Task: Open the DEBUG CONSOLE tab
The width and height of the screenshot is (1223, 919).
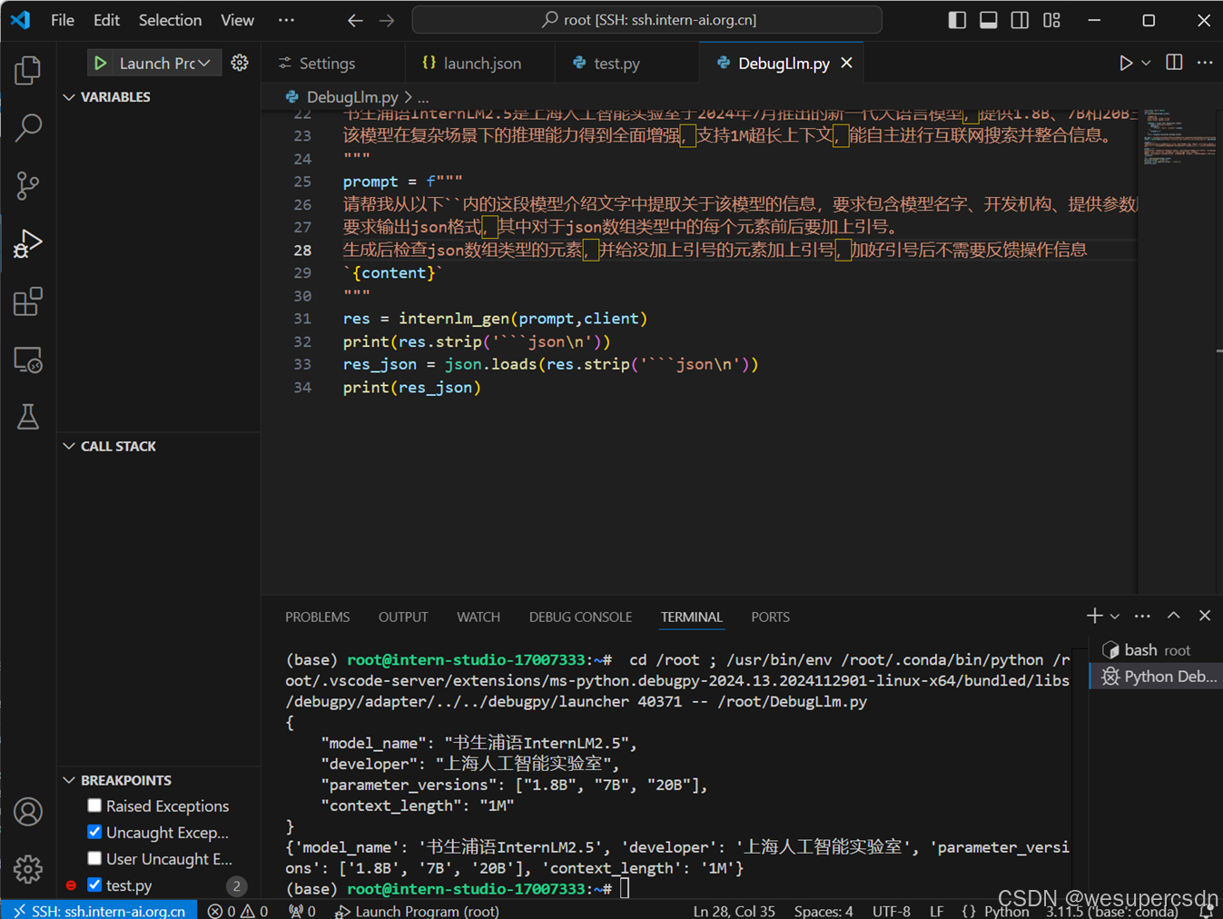Action: 580,617
